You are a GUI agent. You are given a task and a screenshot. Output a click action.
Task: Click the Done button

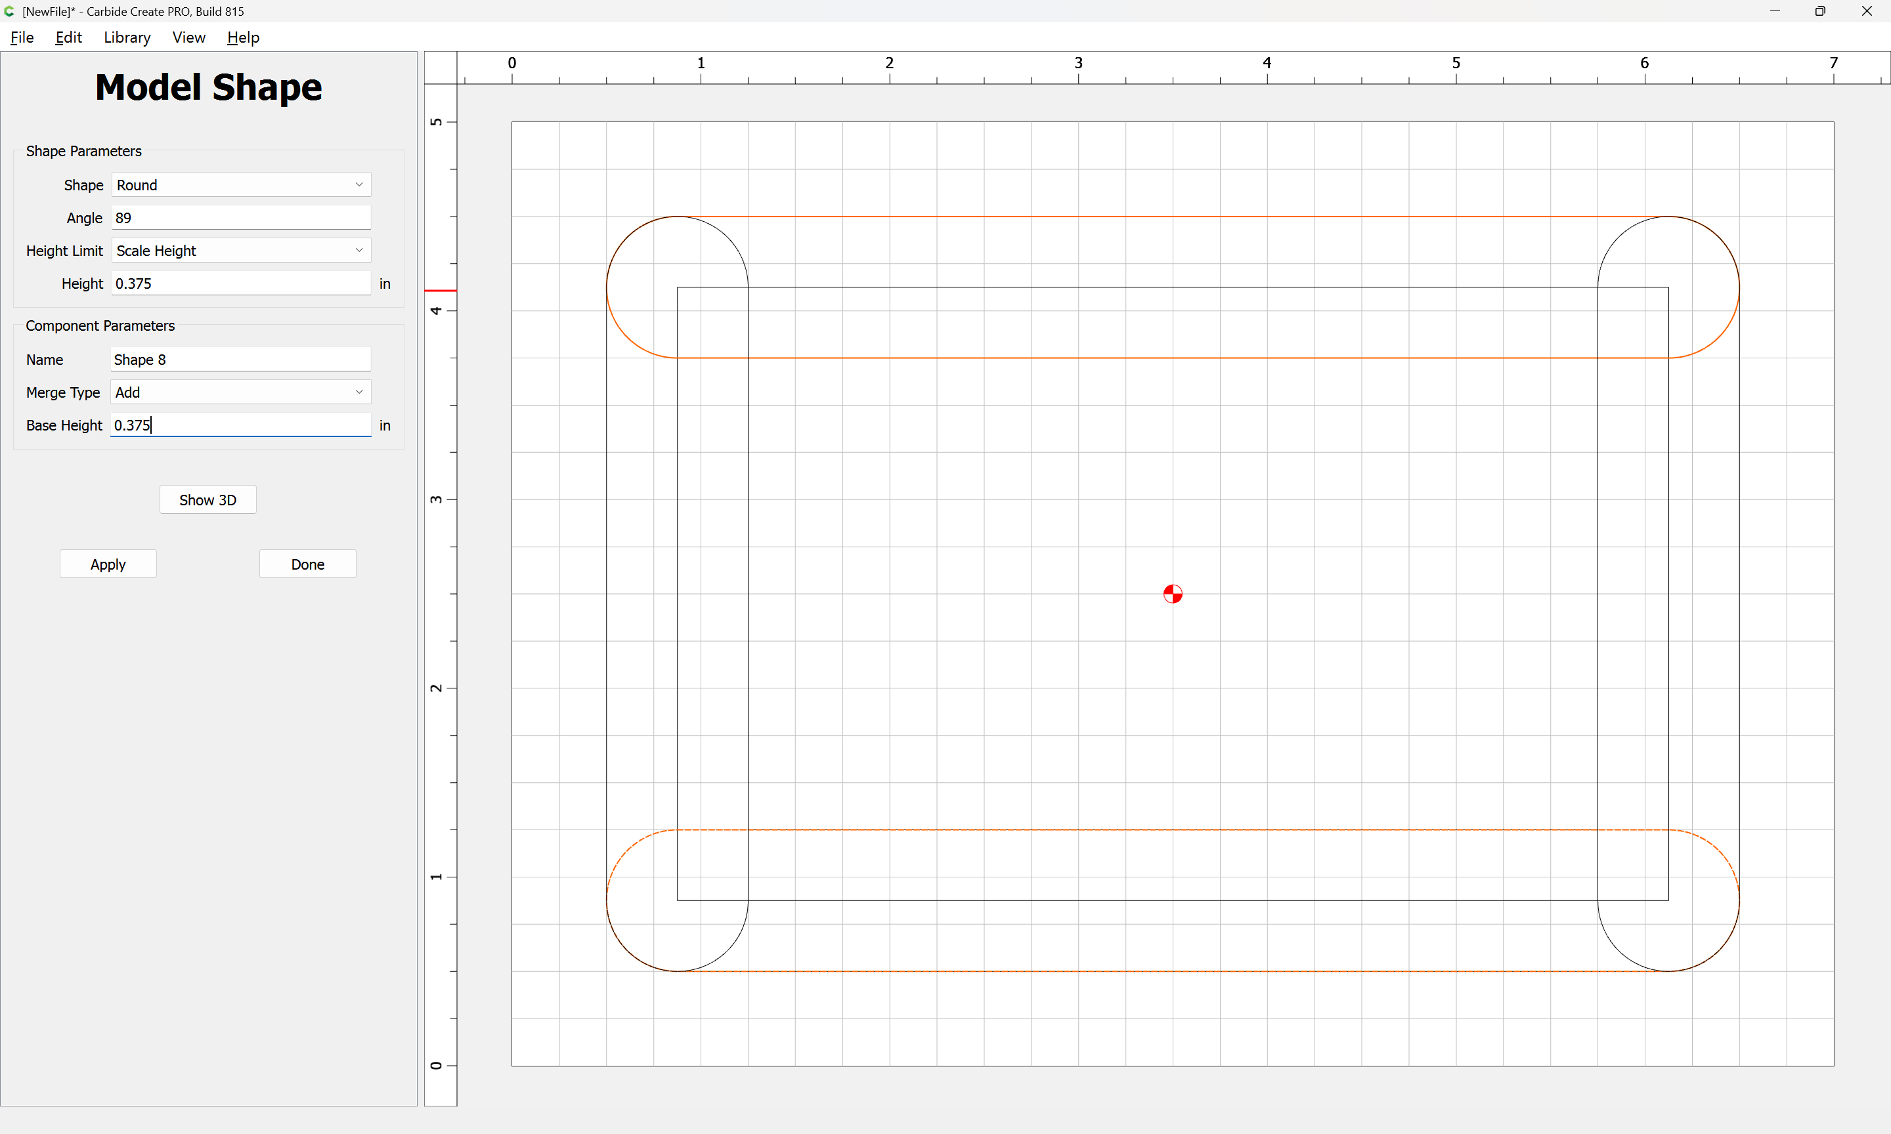(x=308, y=564)
